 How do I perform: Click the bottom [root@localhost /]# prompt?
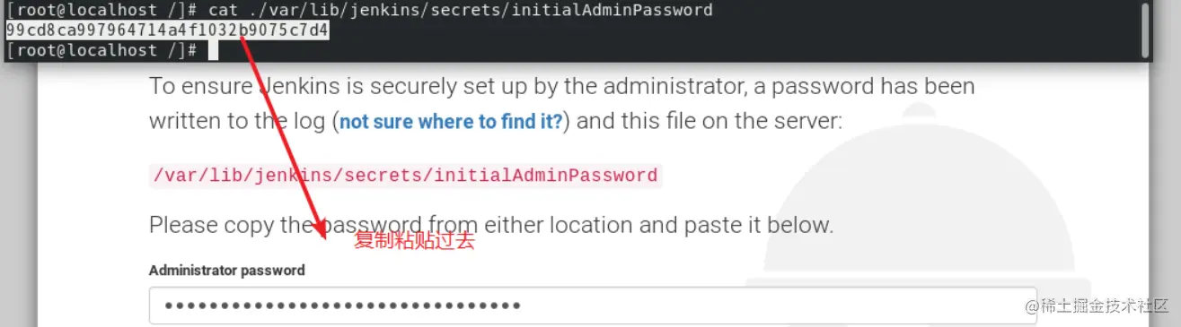click(101, 50)
